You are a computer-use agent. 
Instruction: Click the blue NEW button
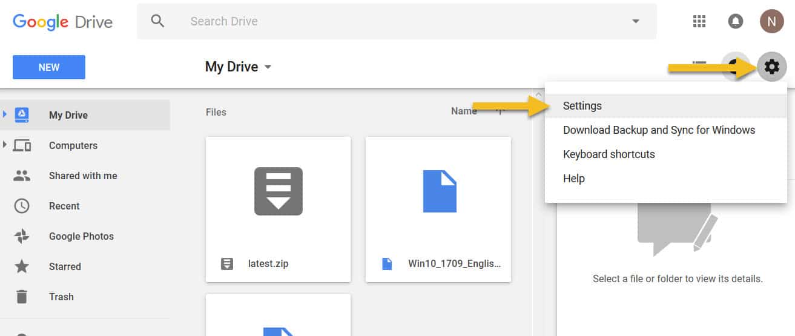[x=49, y=67]
